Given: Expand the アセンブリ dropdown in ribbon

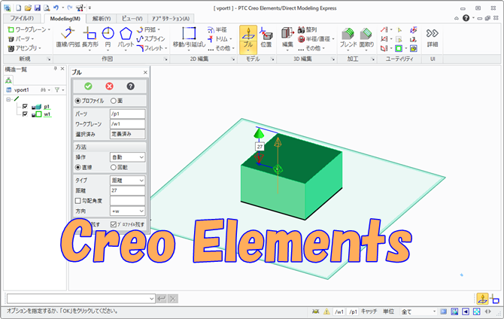Looking at the screenshot, I should coord(40,48).
